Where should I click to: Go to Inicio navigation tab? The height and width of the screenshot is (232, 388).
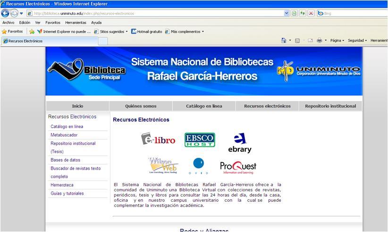(x=77, y=106)
